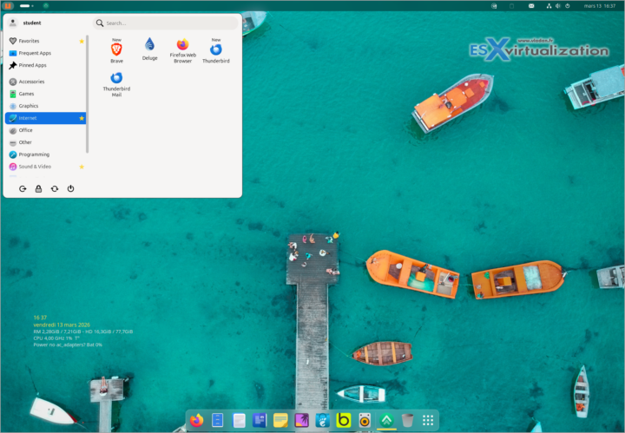Click the power off icon in menu

(70, 188)
